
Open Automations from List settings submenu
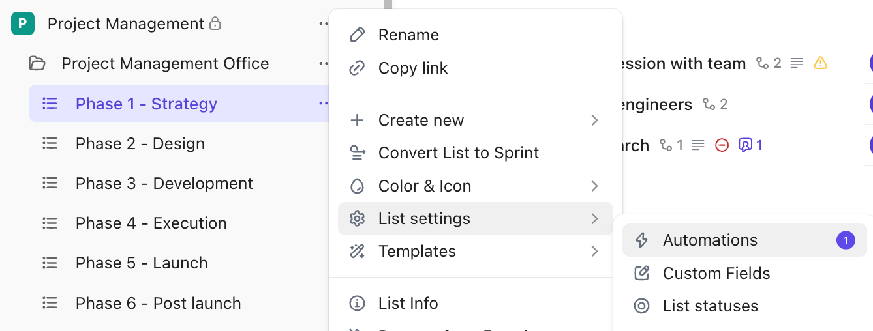coord(710,240)
